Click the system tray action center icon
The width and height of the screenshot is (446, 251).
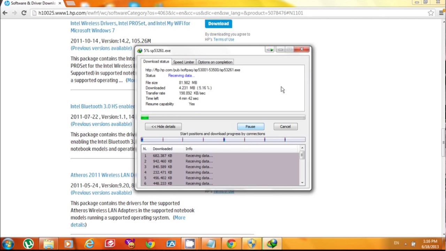click(413, 243)
